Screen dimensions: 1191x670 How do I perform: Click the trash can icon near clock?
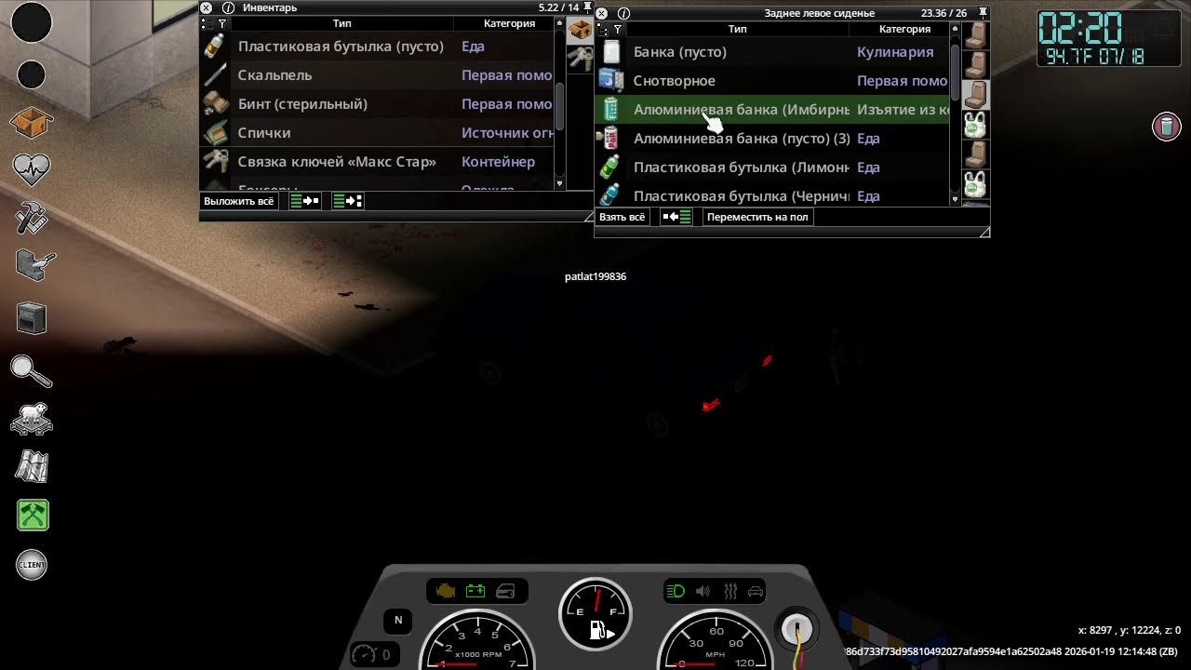tap(1167, 127)
